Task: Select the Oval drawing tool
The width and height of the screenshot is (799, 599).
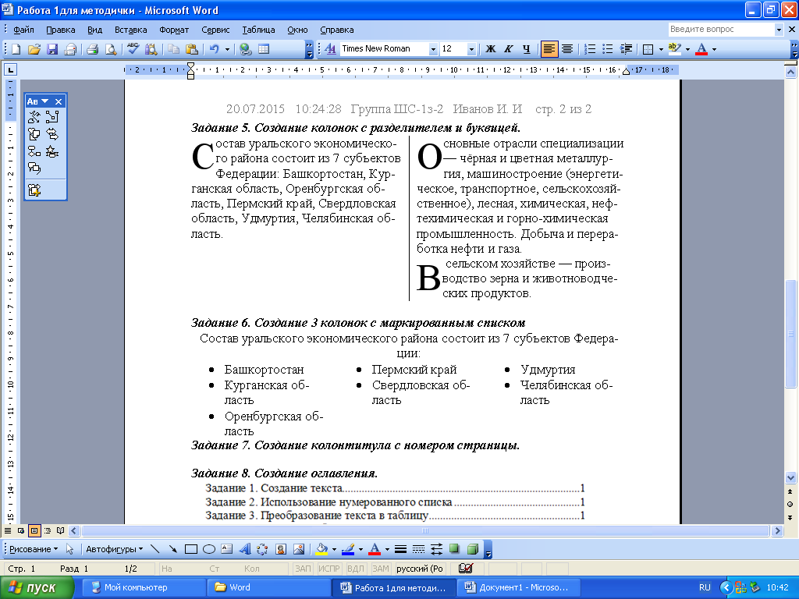Action: point(209,549)
